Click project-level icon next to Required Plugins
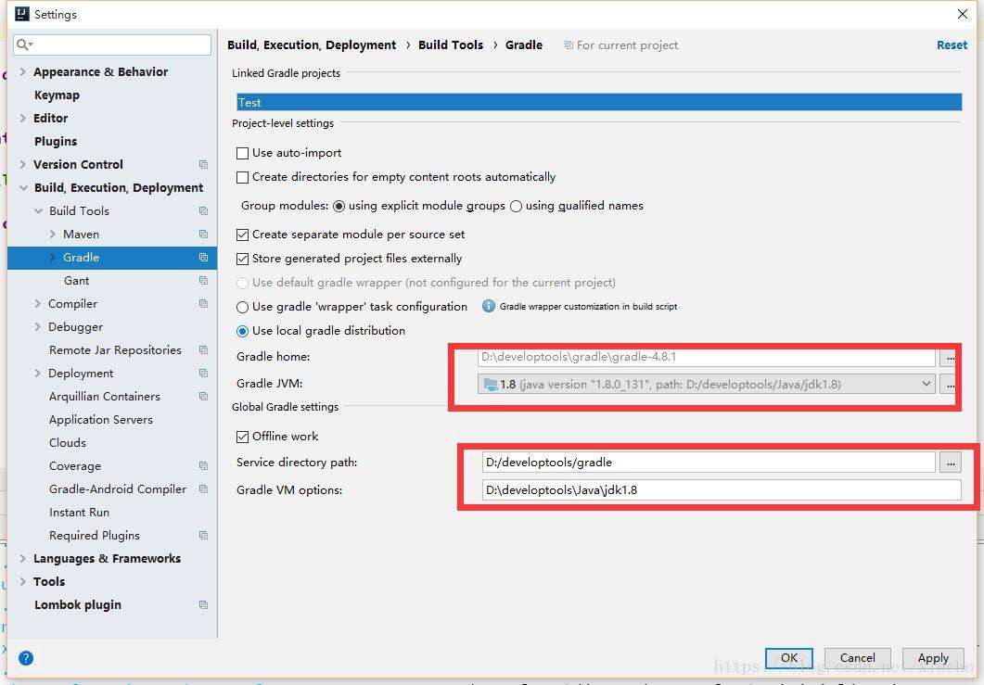This screenshot has height=685, width=984. pyautogui.click(x=203, y=536)
